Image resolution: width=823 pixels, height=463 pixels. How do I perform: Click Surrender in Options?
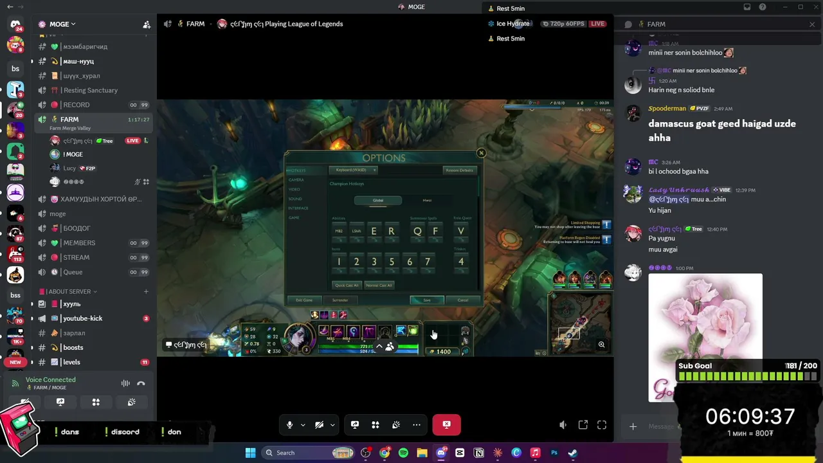[340, 300]
